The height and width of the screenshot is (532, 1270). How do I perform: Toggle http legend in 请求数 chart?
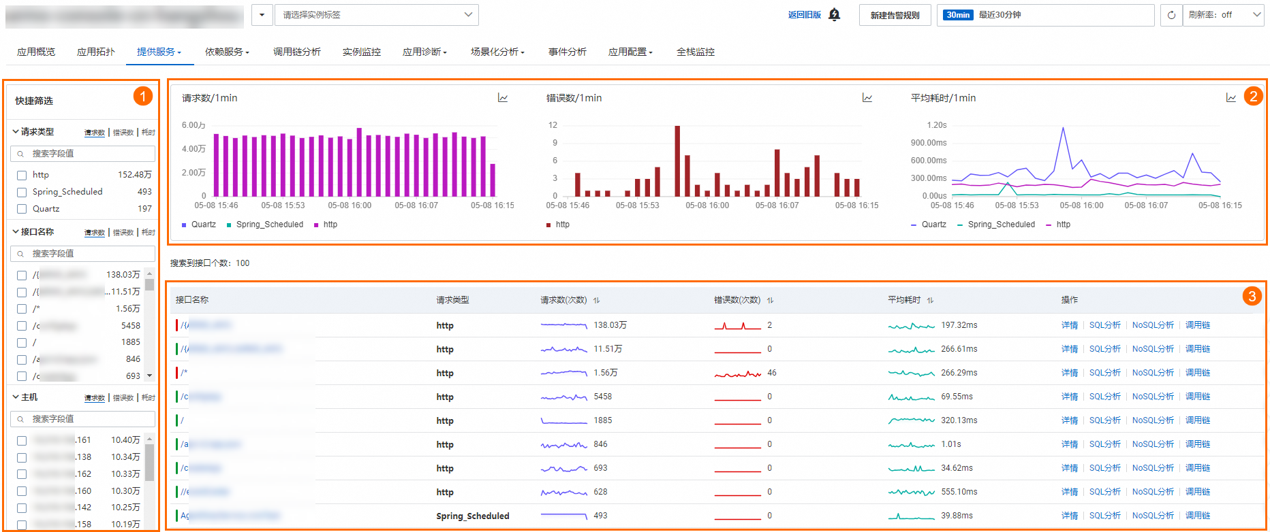click(x=326, y=225)
